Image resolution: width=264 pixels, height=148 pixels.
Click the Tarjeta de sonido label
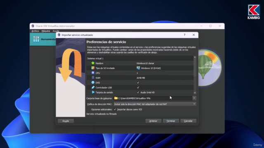point(104,92)
